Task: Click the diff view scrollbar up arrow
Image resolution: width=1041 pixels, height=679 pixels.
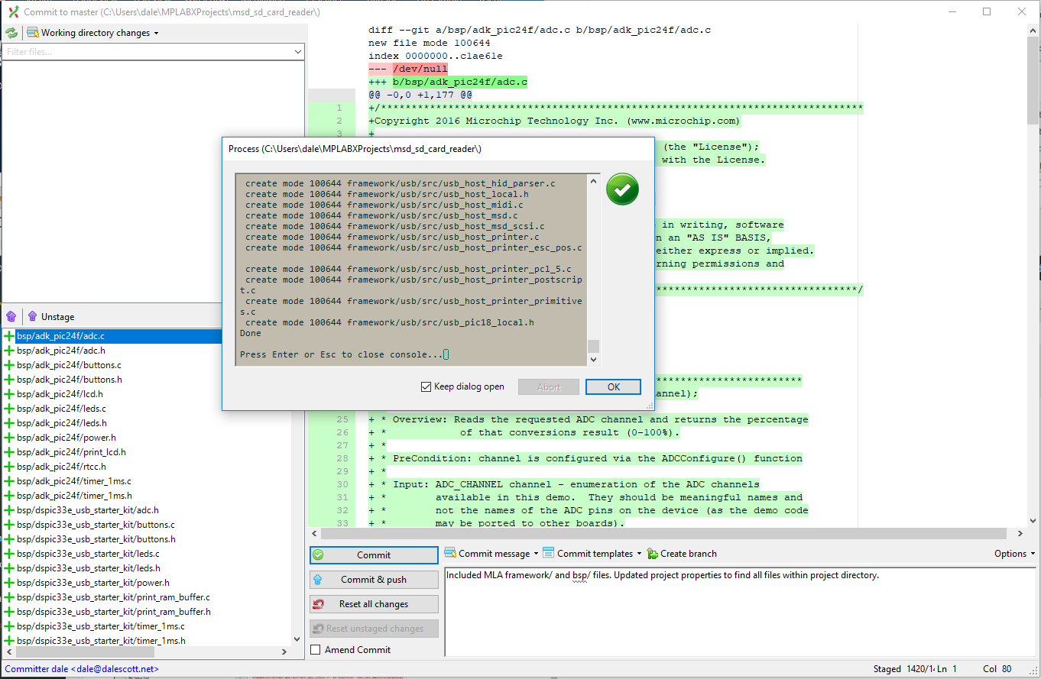Action: pyautogui.click(x=1033, y=30)
